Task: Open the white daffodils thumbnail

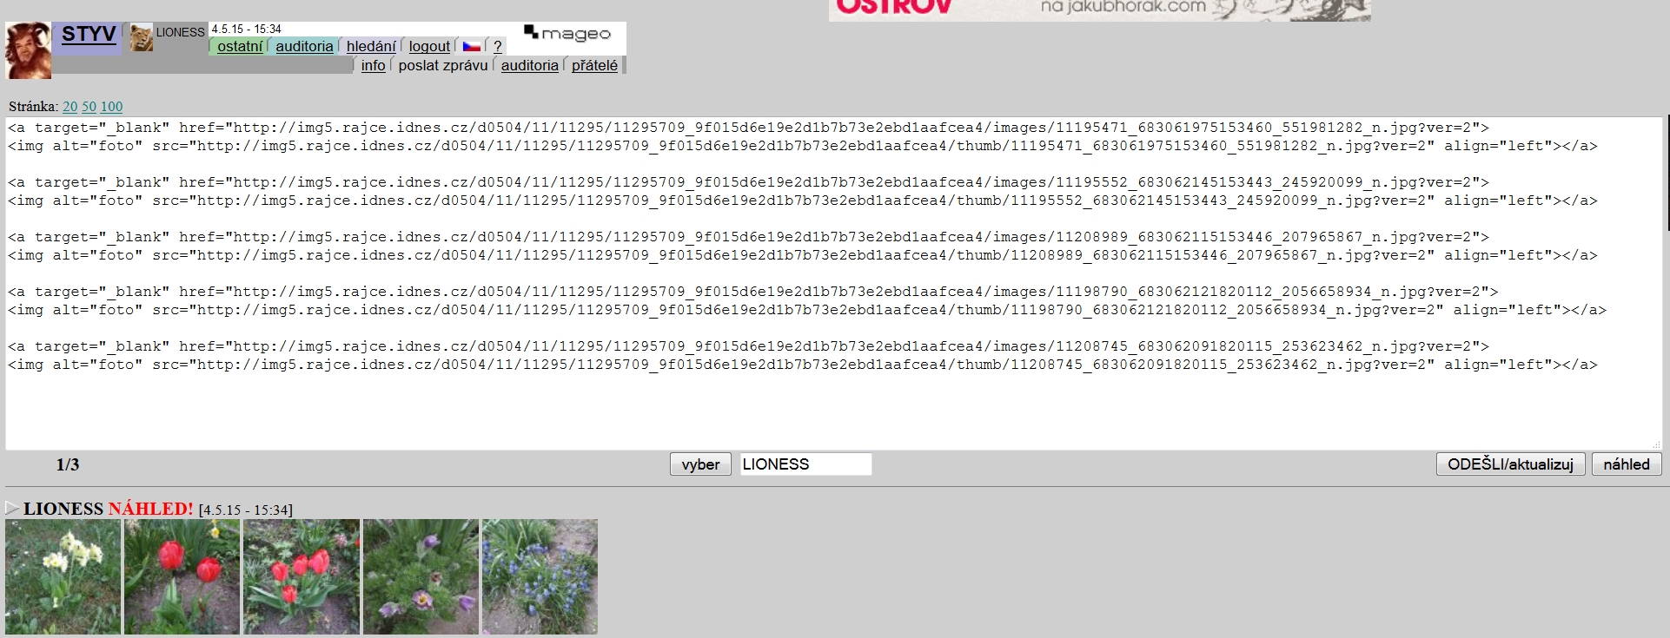Action: click(x=63, y=576)
